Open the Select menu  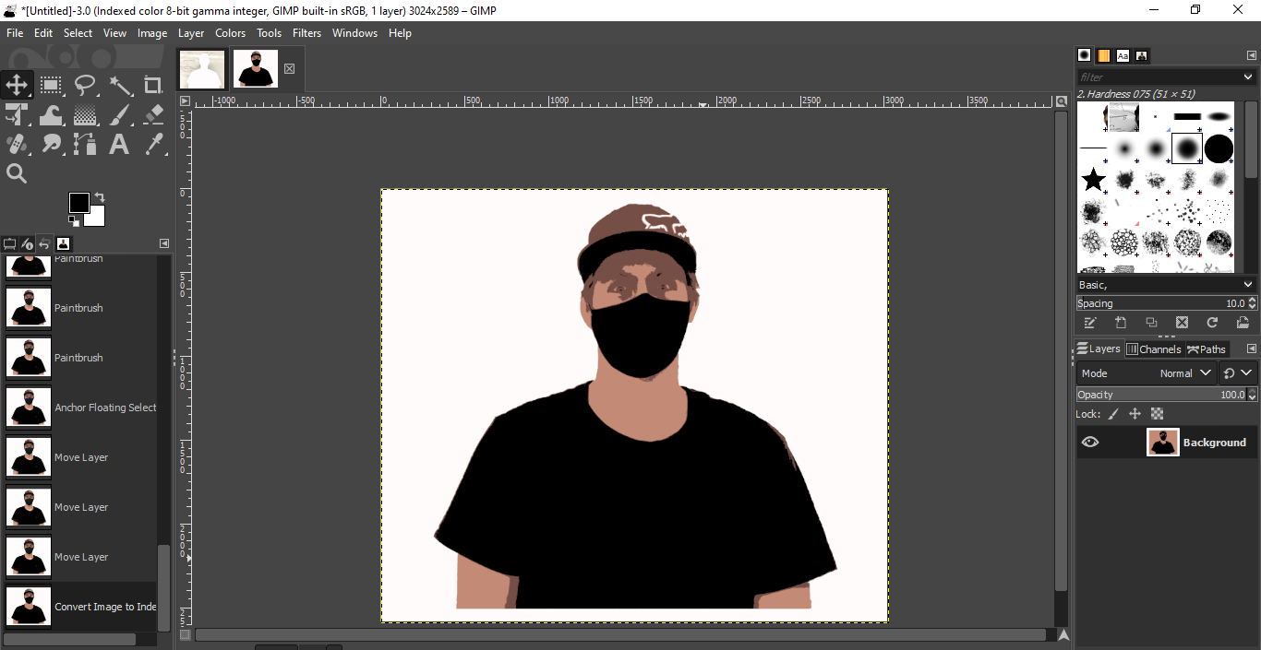(x=78, y=33)
